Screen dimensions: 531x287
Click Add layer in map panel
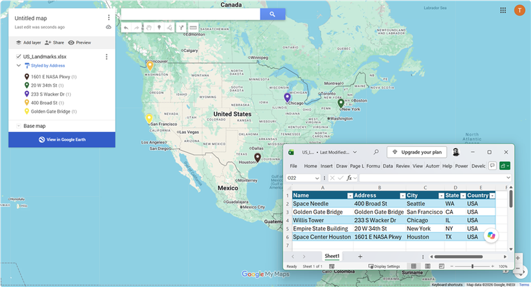click(x=28, y=42)
